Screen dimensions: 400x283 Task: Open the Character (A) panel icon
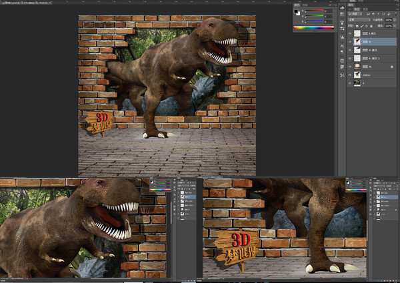[342, 46]
